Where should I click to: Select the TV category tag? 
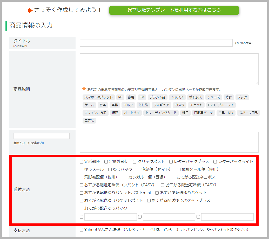click(x=142, y=97)
